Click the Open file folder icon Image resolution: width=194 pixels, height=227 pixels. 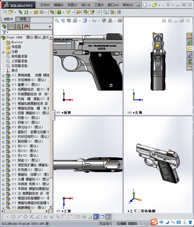click(x=155, y=5)
